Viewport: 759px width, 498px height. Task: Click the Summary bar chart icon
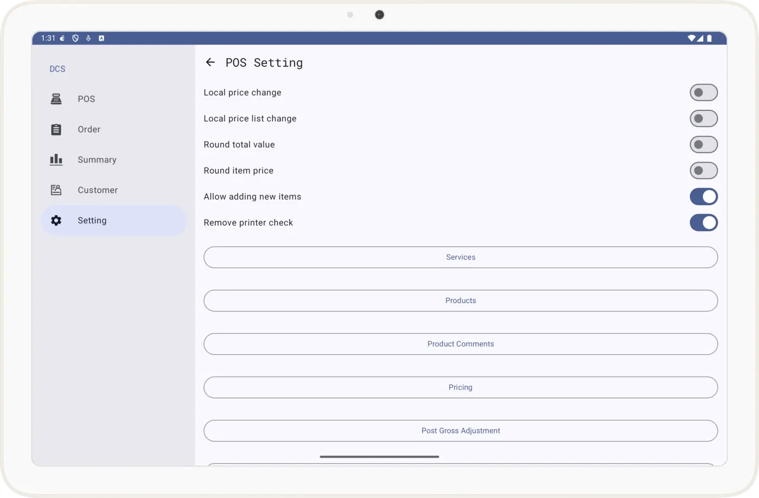click(x=56, y=160)
